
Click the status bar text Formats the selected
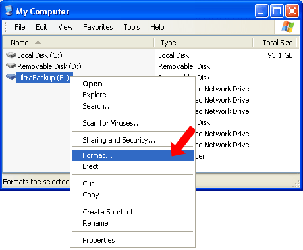click(36, 182)
